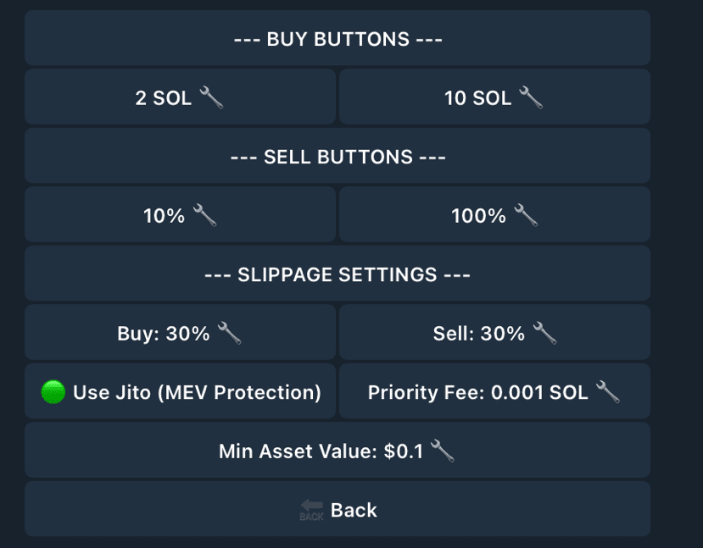The width and height of the screenshot is (703, 548).
Task: Click the wrench icon next to 10%
Action: [204, 215]
